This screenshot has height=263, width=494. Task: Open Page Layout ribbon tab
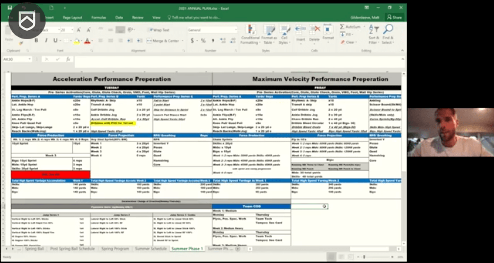72,17
